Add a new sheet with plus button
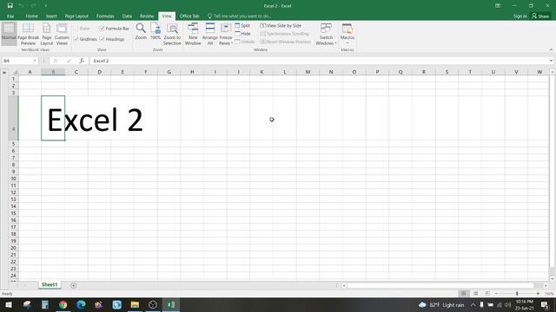Viewport: 556px width, 312px height. 73,285
